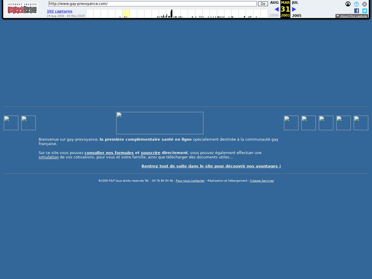Image resolution: width=372 pixels, height=279 pixels.
Task: Jump to the JUL 2005 capture
Action: coord(295,3)
